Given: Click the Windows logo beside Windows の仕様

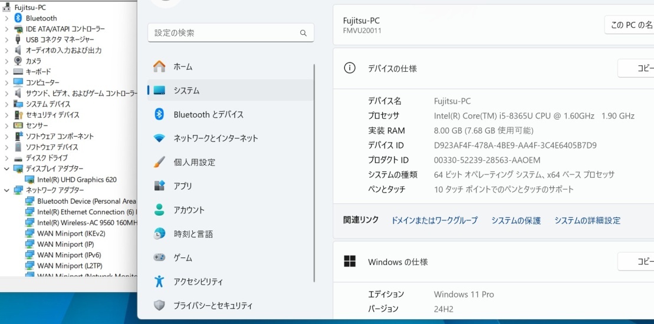Looking at the screenshot, I should point(350,262).
